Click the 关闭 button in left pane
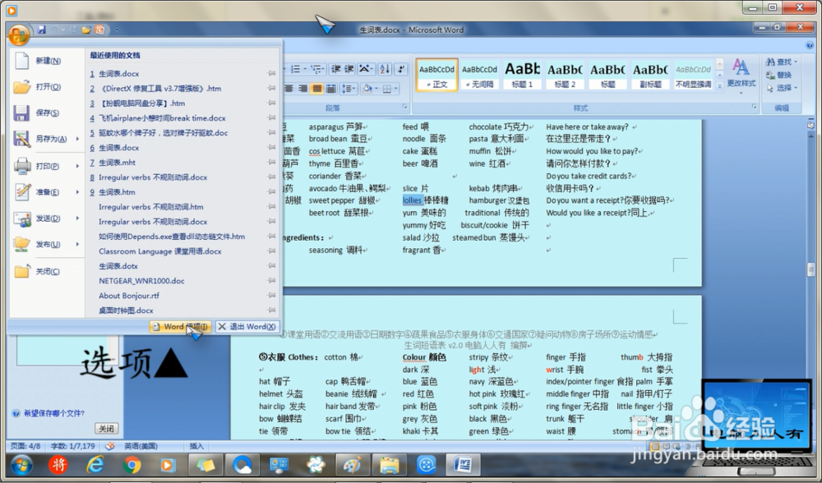Viewport: 822px width, 483px height. pyautogui.click(x=106, y=429)
